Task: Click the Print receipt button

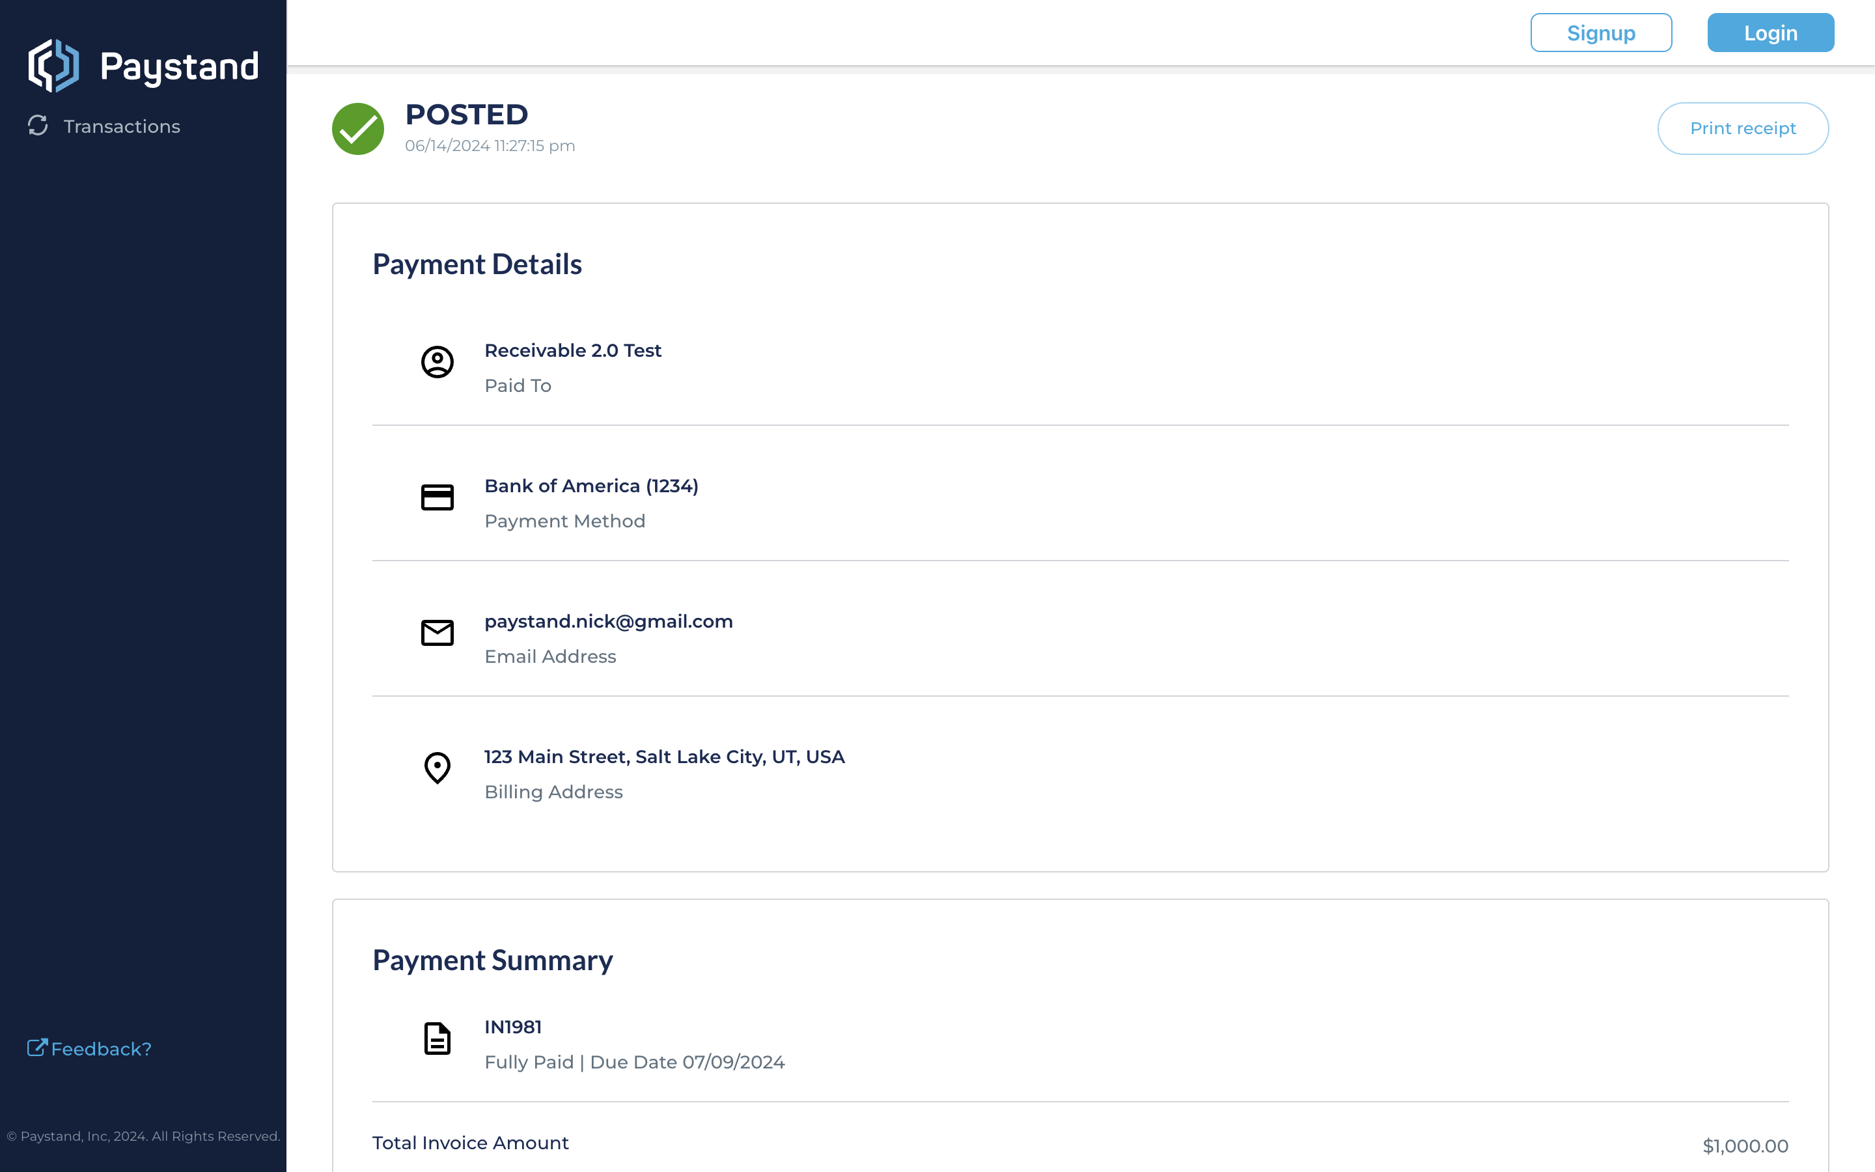Action: pos(1742,129)
